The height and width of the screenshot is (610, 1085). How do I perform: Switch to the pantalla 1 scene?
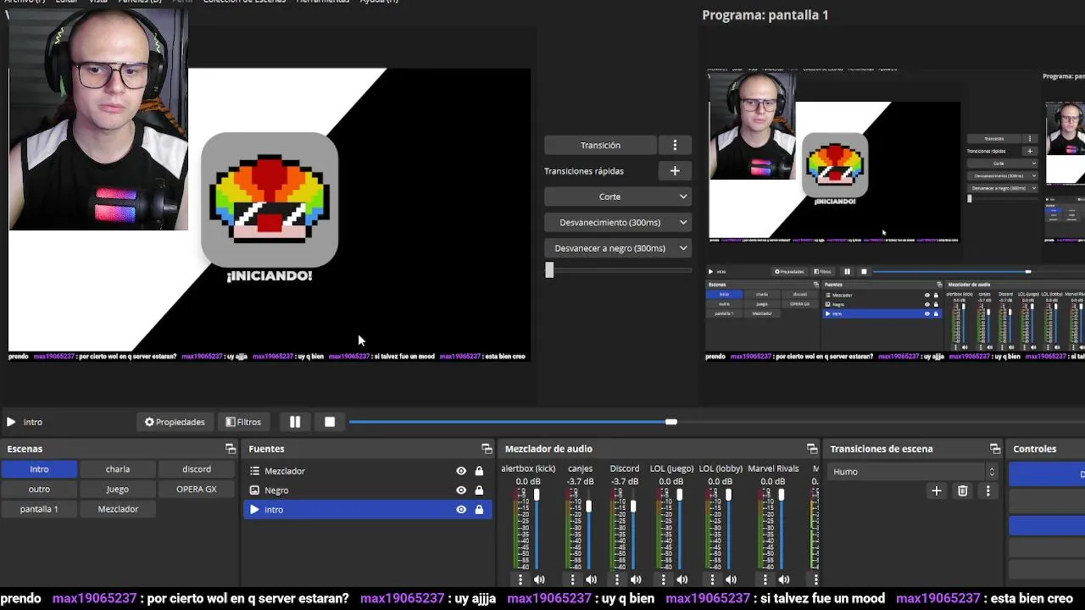[x=39, y=509]
